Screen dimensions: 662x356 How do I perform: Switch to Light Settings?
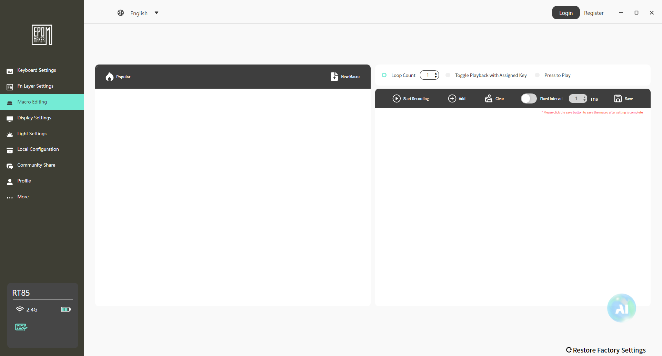(42, 134)
